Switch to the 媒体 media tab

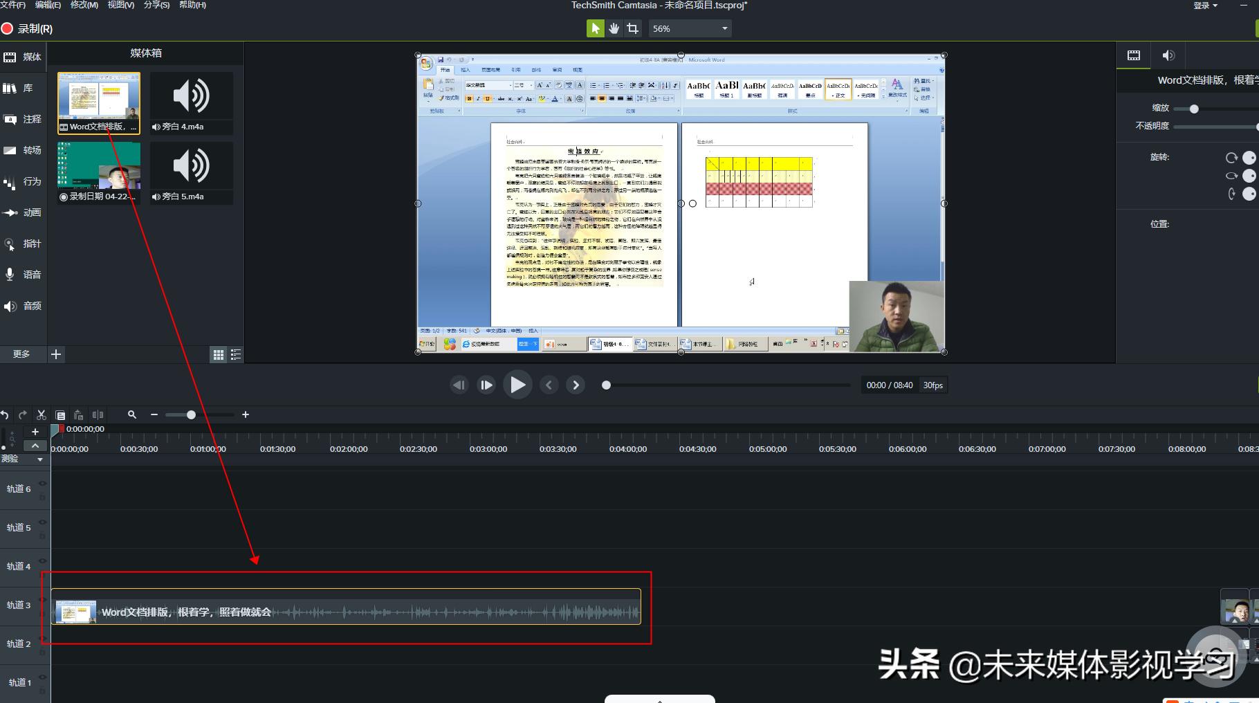(24, 57)
